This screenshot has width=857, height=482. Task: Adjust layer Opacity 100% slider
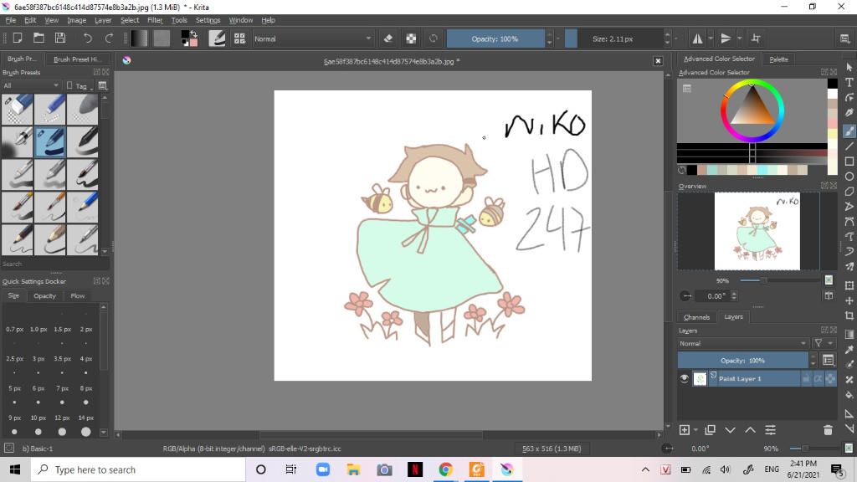[x=743, y=360]
